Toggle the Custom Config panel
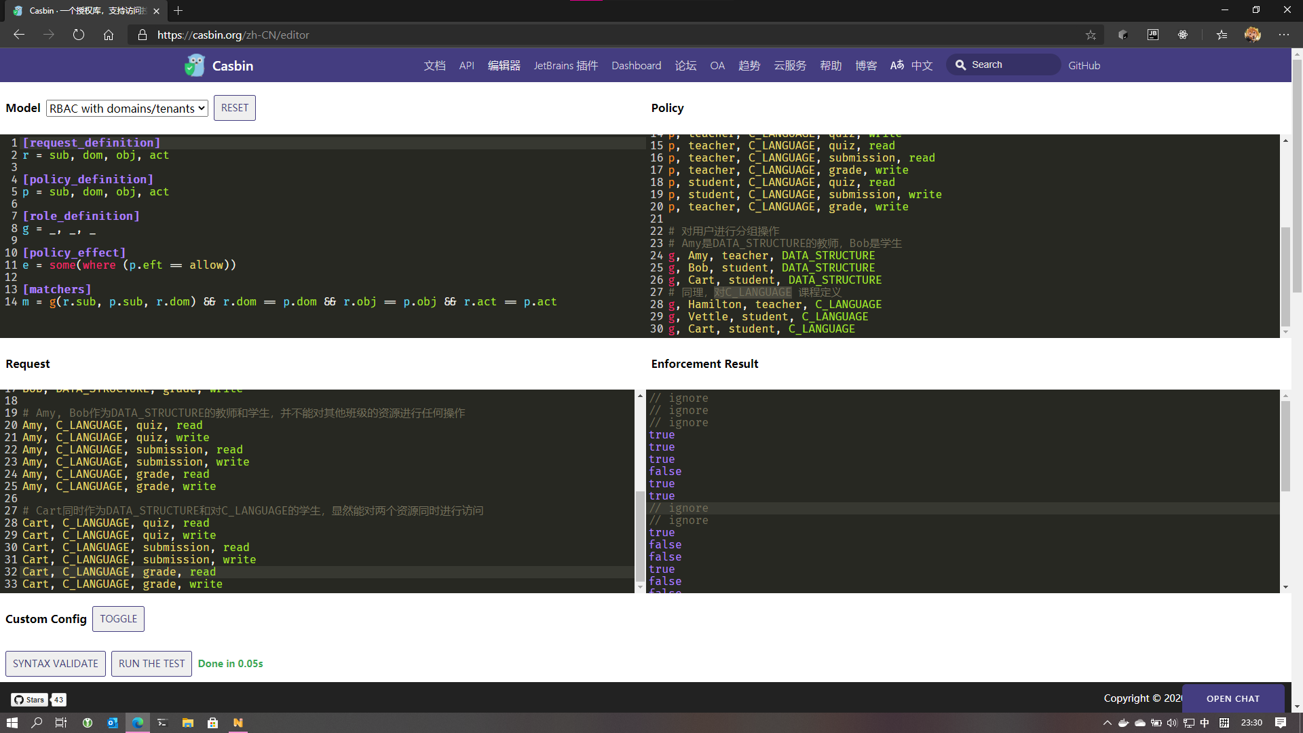This screenshot has width=1303, height=733. coord(118,619)
